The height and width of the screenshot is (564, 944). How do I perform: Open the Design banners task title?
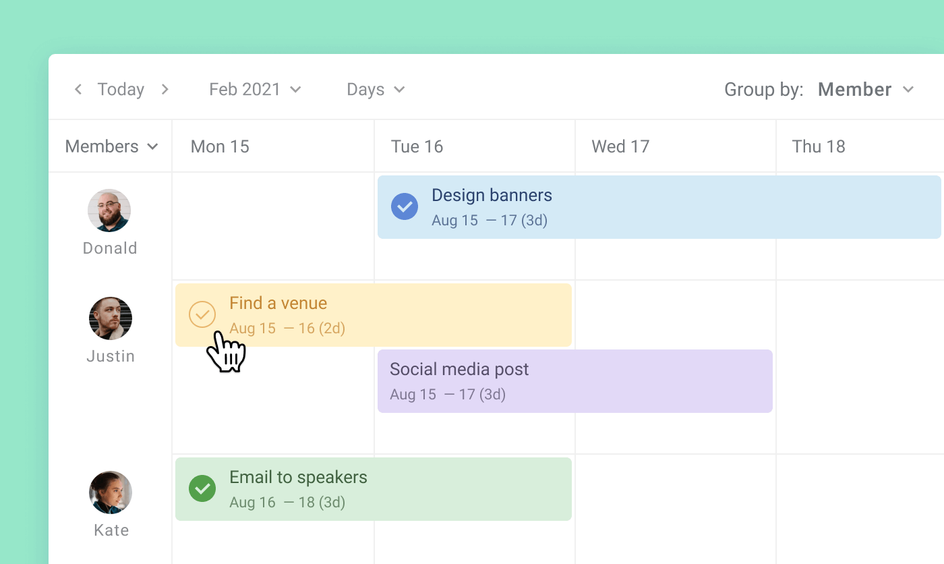(x=492, y=195)
